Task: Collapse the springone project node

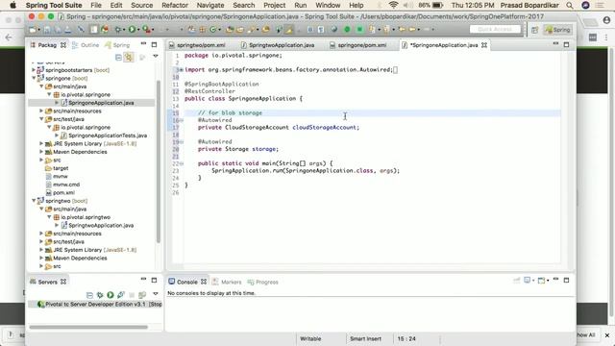Action: coord(34,78)
